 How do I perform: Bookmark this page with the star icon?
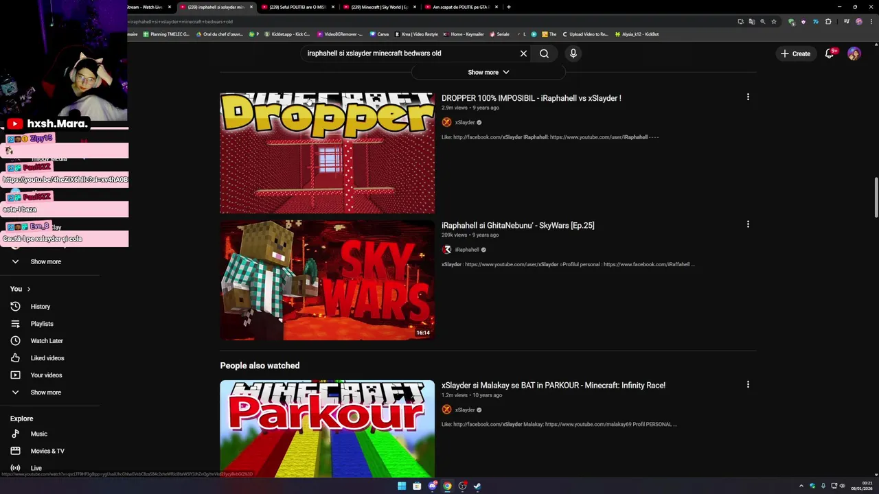tap(774, 21)
